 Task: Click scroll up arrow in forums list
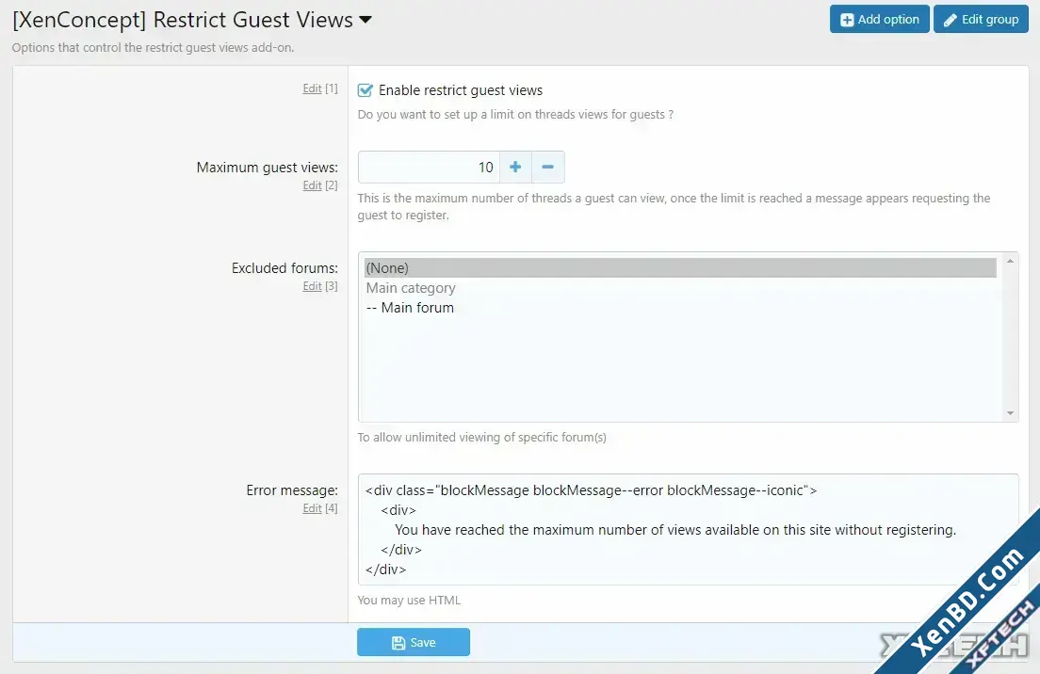(1010, 261)
